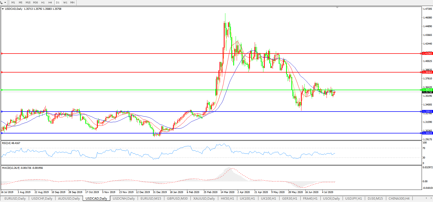Open the dropdown arrow beside the drawing tool
Image resolution: width=433 pixels, height=202 pixels.
[x=5, y=3]
